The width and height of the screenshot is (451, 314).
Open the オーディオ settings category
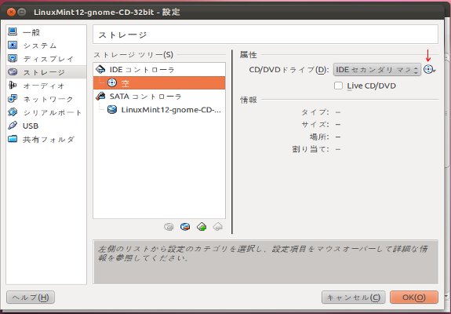[46, 86]
